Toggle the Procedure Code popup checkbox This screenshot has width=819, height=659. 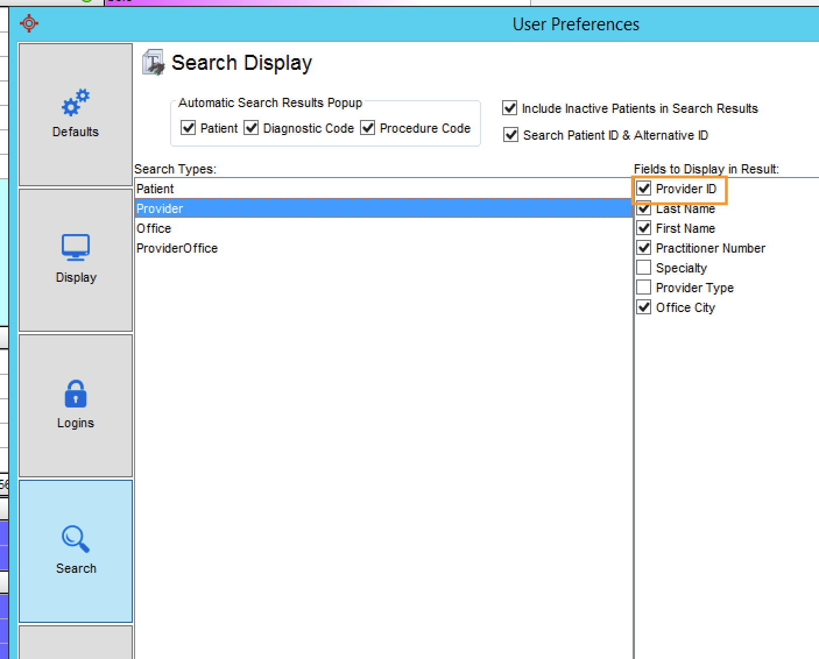coord(368,127)
